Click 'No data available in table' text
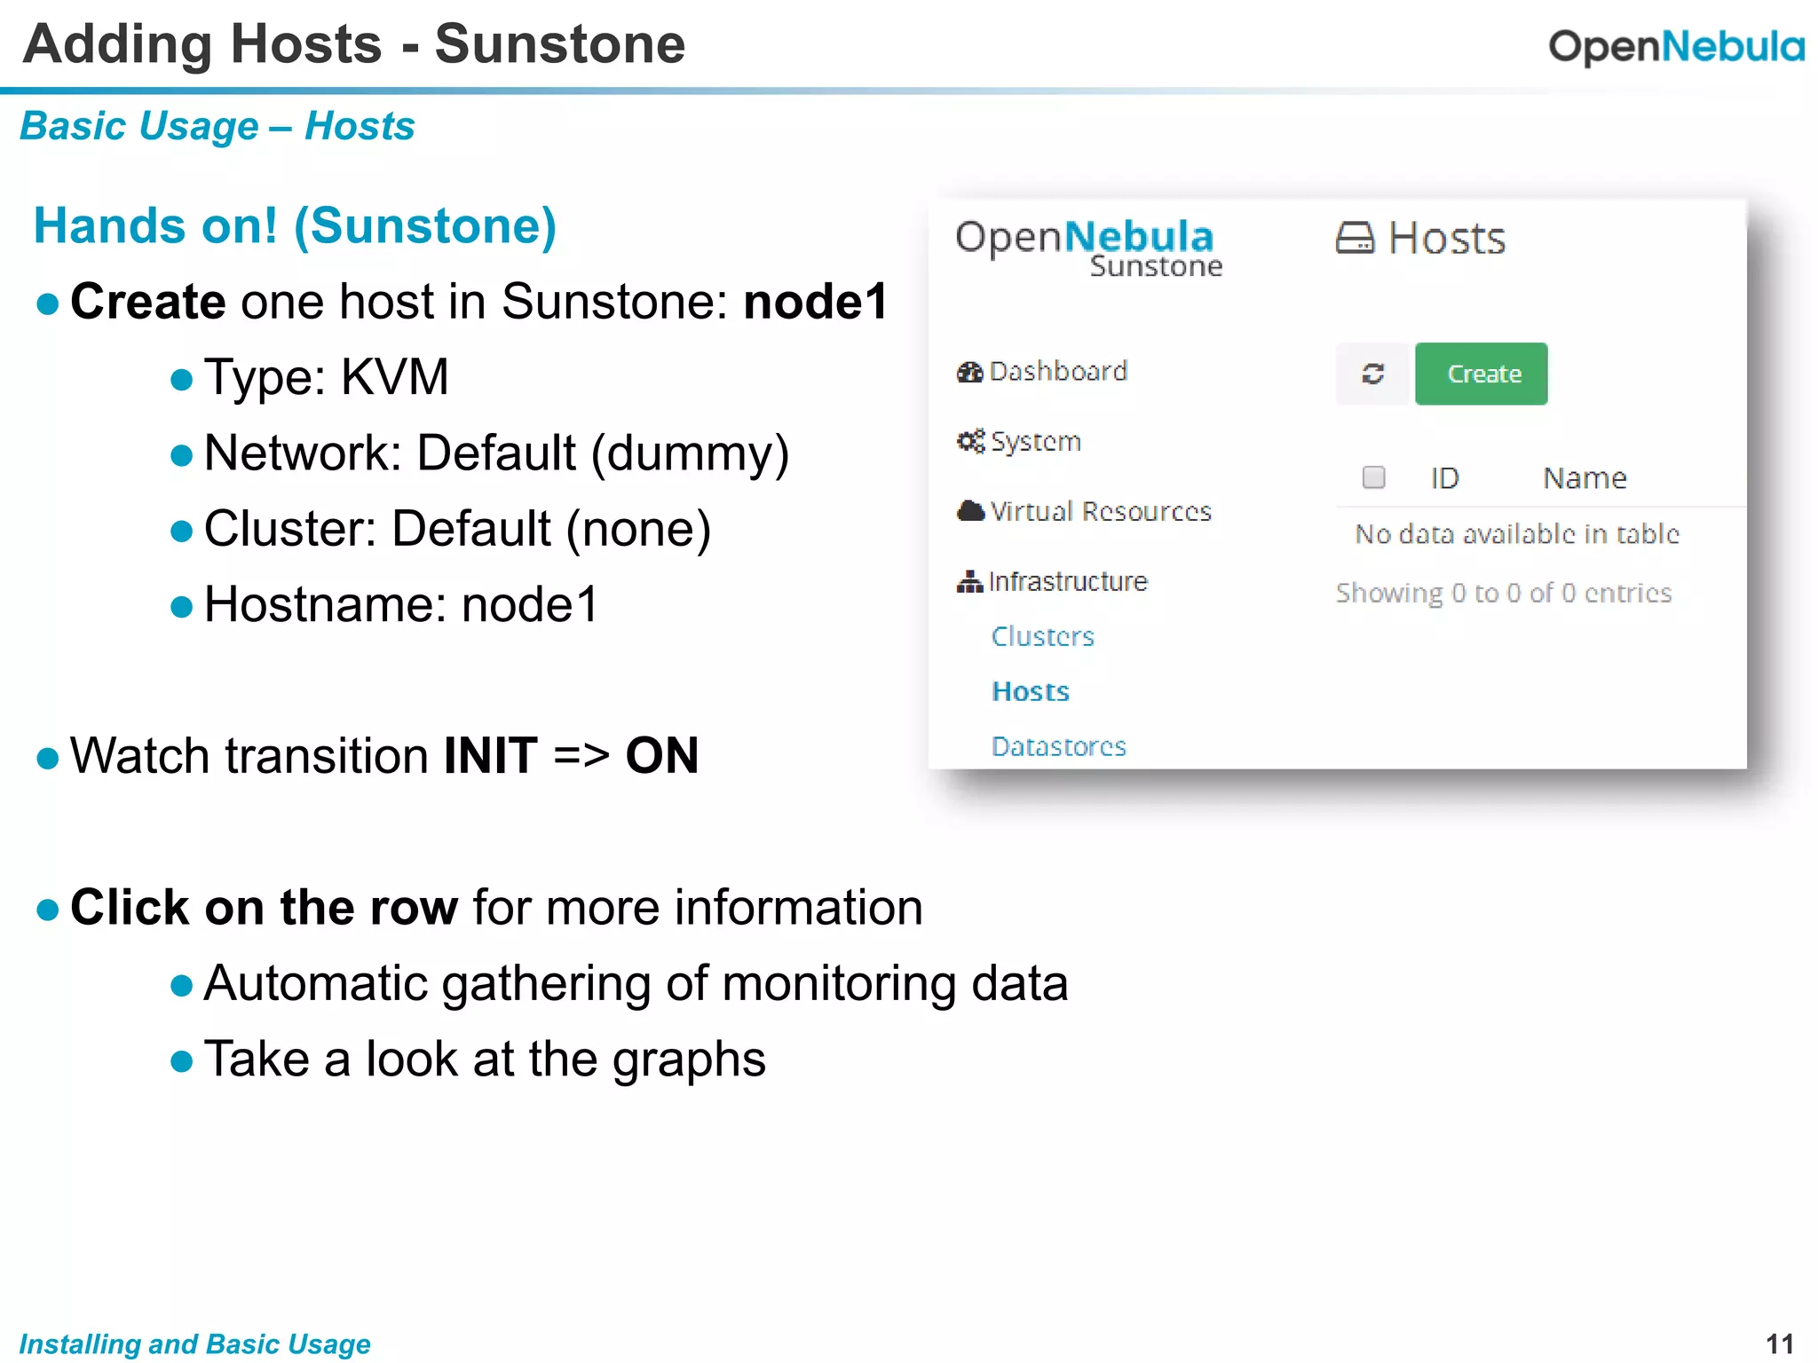Screen dimensions: 1818x1363 click(x=1517, y=534)
